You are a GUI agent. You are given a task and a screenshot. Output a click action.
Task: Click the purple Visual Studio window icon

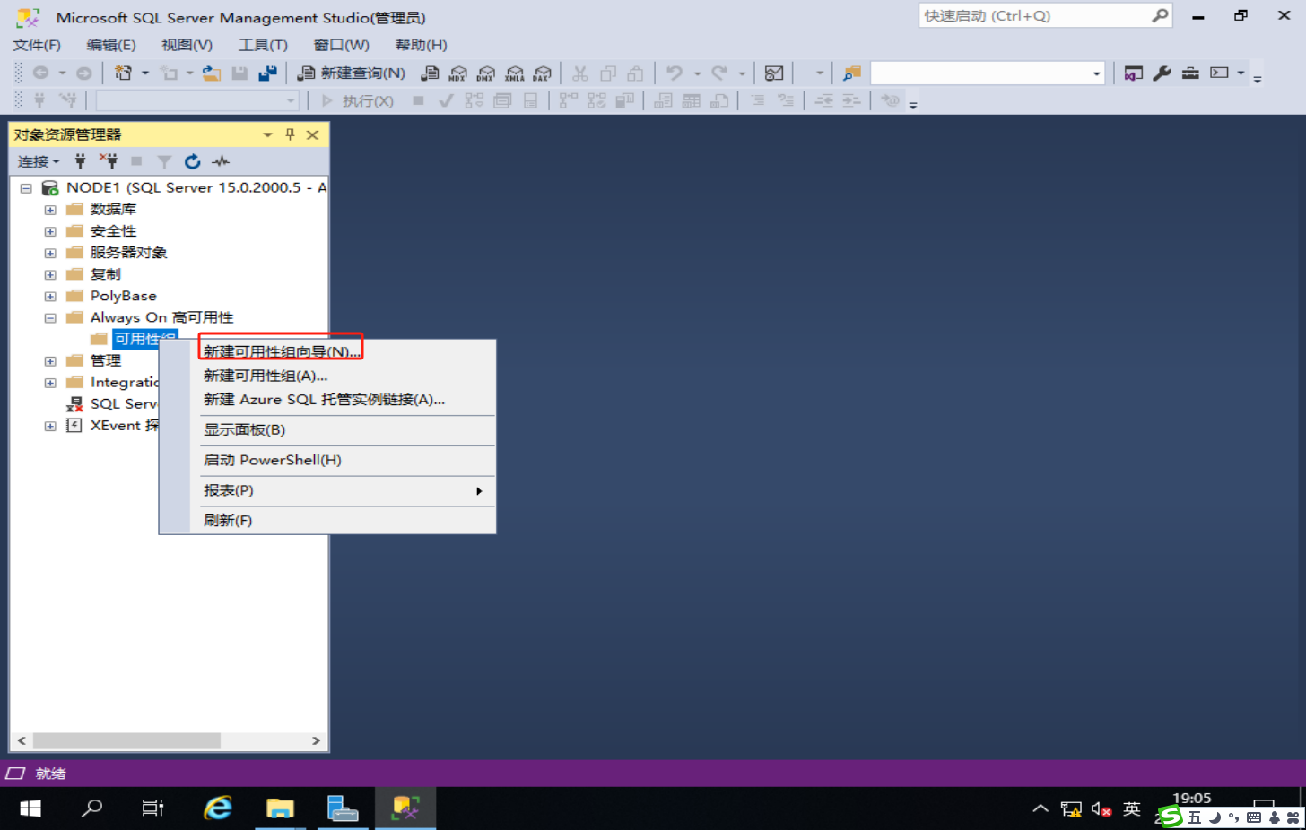1134,73
